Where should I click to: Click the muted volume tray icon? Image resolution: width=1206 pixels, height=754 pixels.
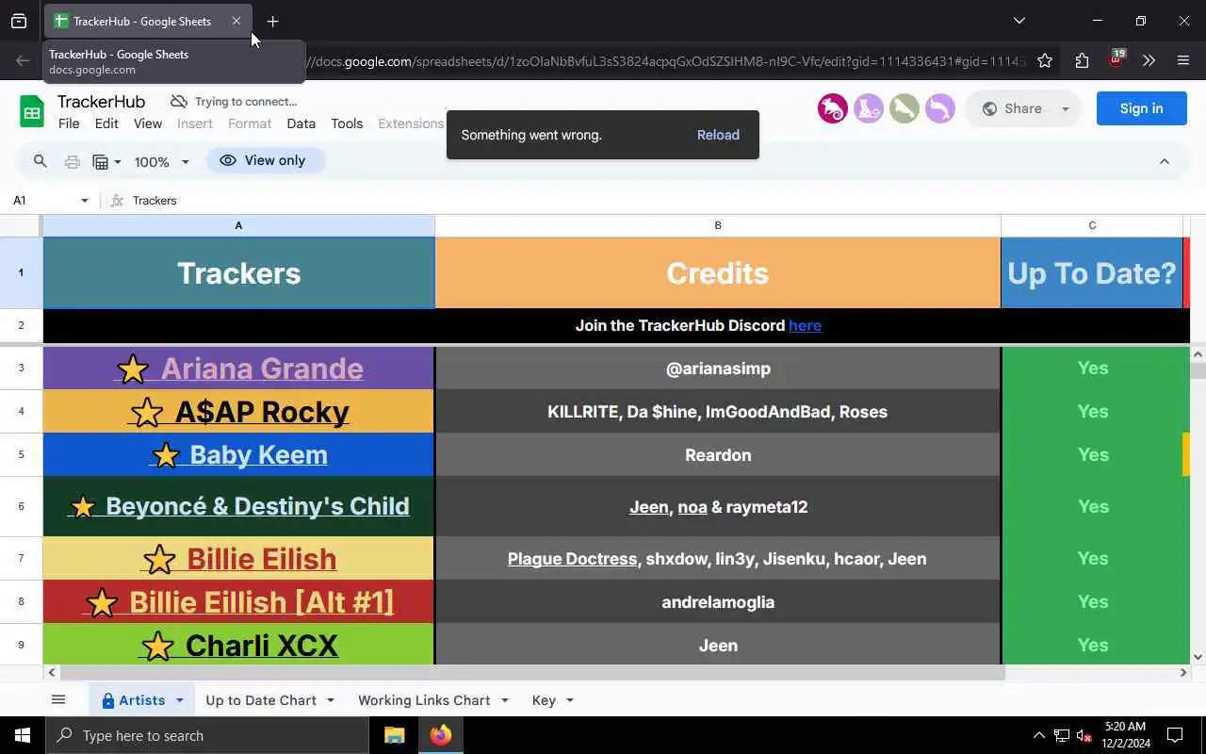1084,735
